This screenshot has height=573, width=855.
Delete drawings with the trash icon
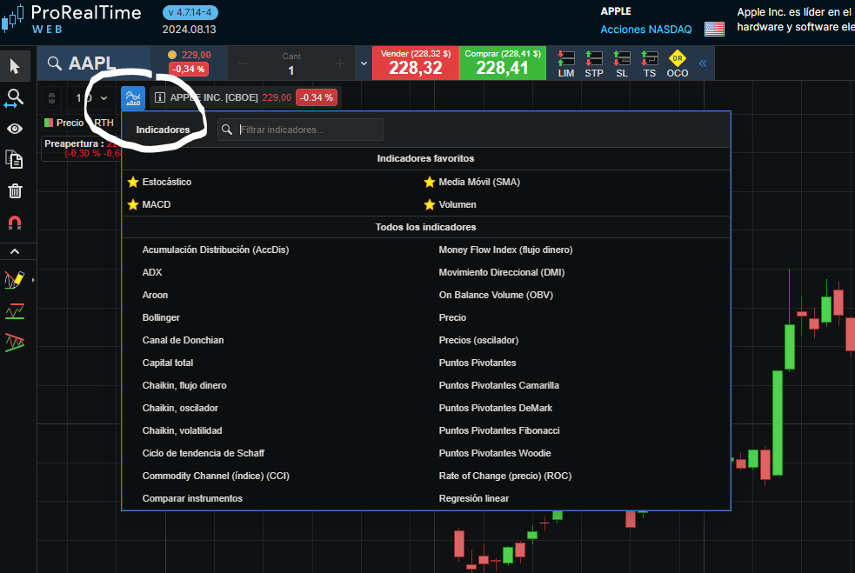[15, 190]
